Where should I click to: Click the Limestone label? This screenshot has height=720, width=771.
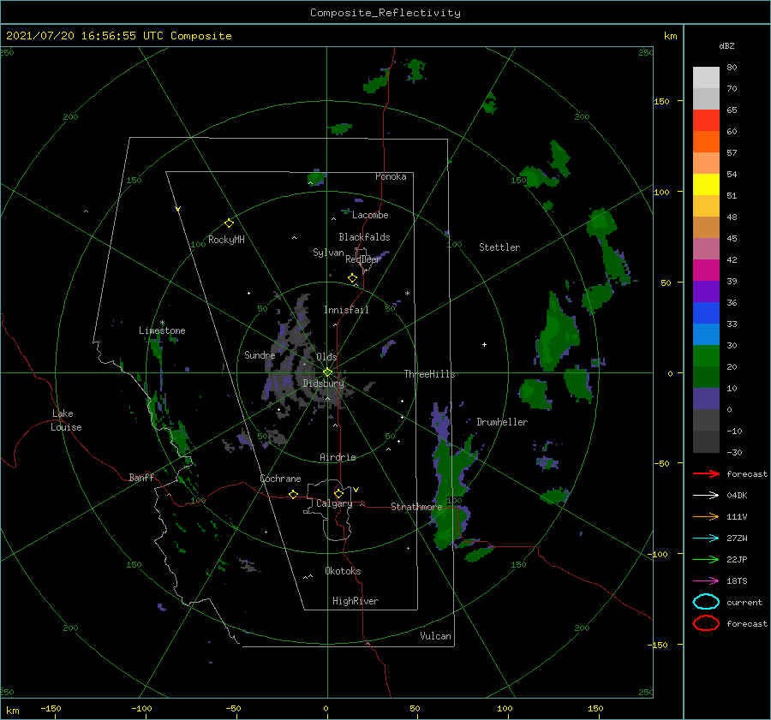(162, 330)
